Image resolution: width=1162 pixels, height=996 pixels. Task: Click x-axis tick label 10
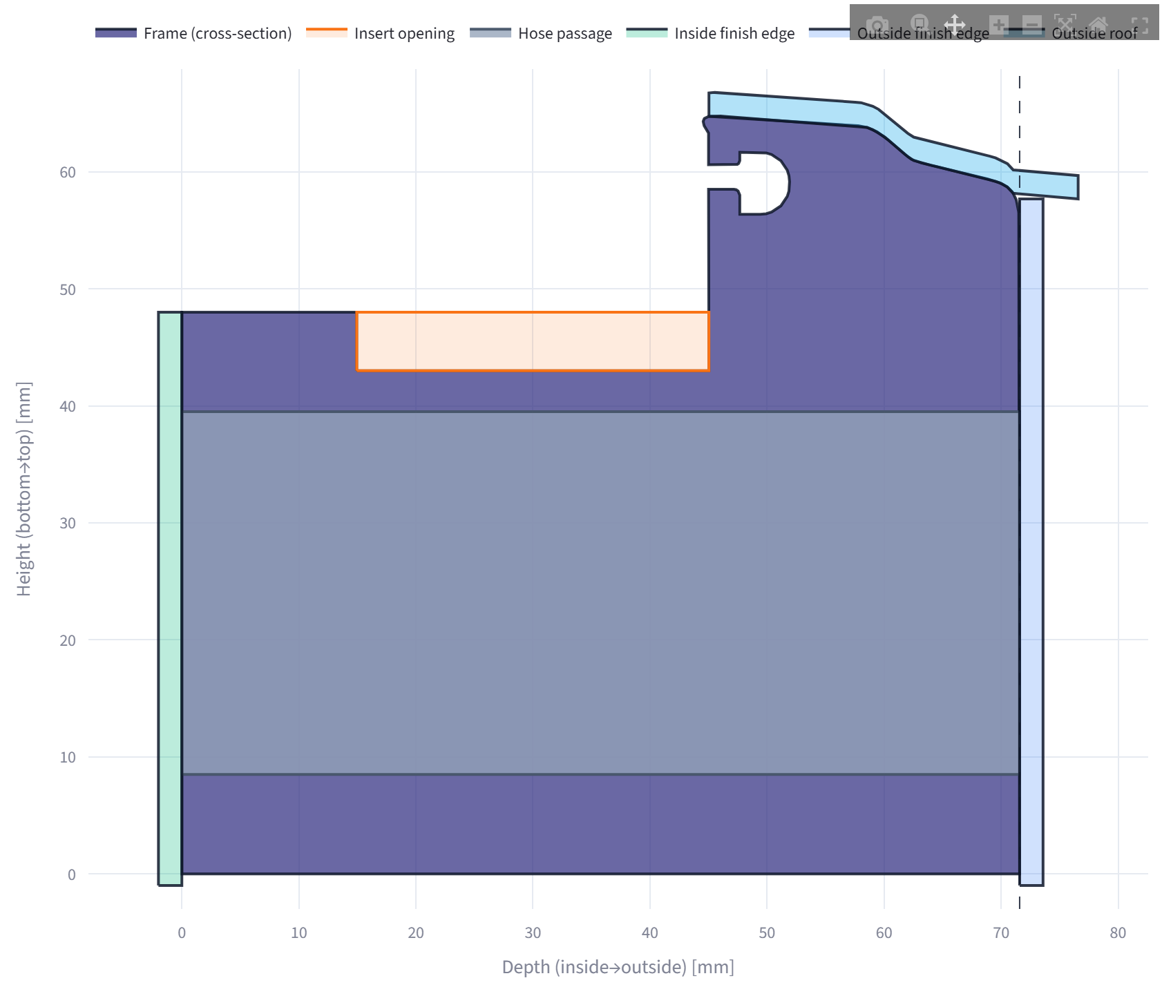click(298, 932)
